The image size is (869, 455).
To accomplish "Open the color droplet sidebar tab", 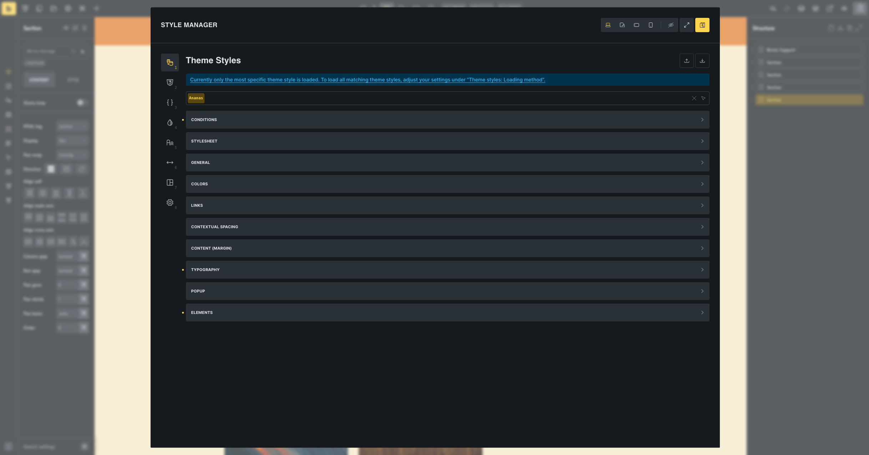I will (170, 122).
